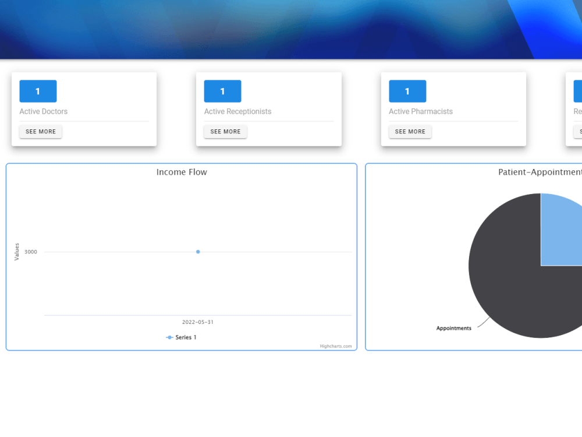The image size is (582, 437).
Task: Click the Active Doctors label
Action: (44, 111)
